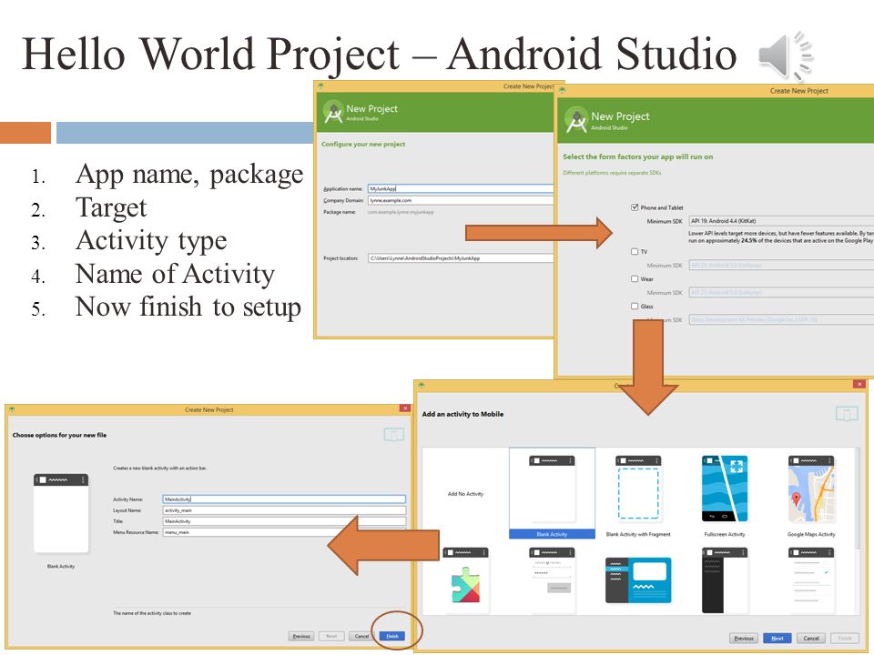The image size is (874, 655).
Task: Click Previous in Add an activity dialog
Action: [x=744, y=639]
